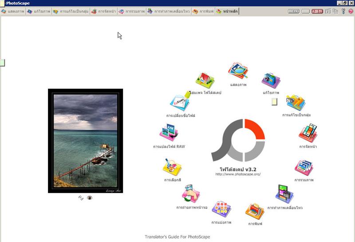This screenshot has width=355, height=242.
Task: Open the การเลือกสี color picker icon
Action: (172, 167)
